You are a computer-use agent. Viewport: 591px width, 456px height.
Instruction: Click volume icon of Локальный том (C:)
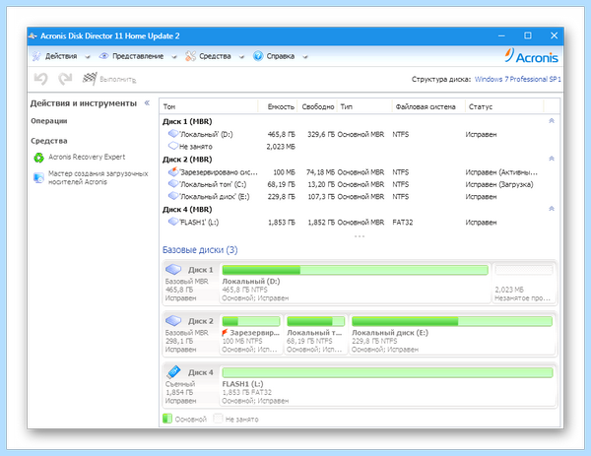173,183
